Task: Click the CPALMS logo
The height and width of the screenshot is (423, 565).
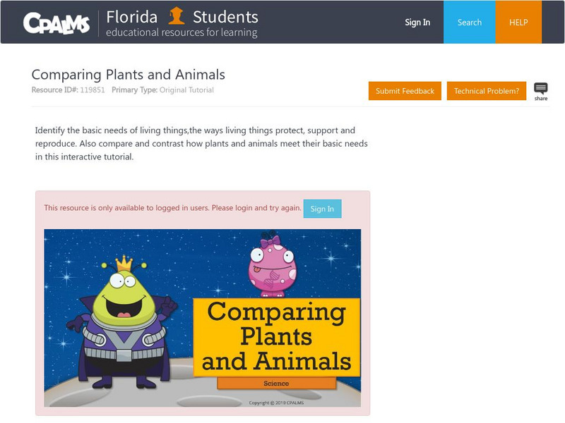Action: [56, 23]
